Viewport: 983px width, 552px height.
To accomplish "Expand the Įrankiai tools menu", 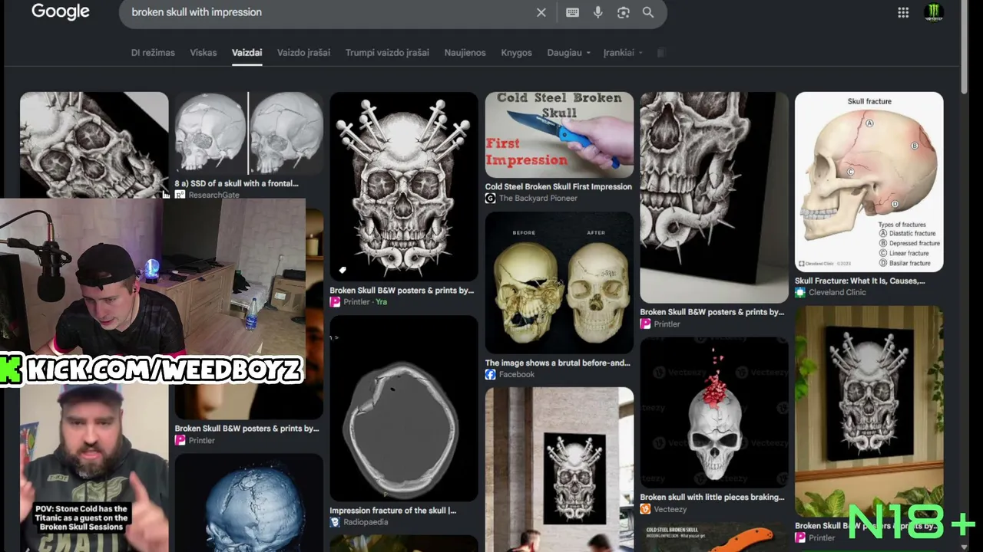I will [x=623, y=53].
